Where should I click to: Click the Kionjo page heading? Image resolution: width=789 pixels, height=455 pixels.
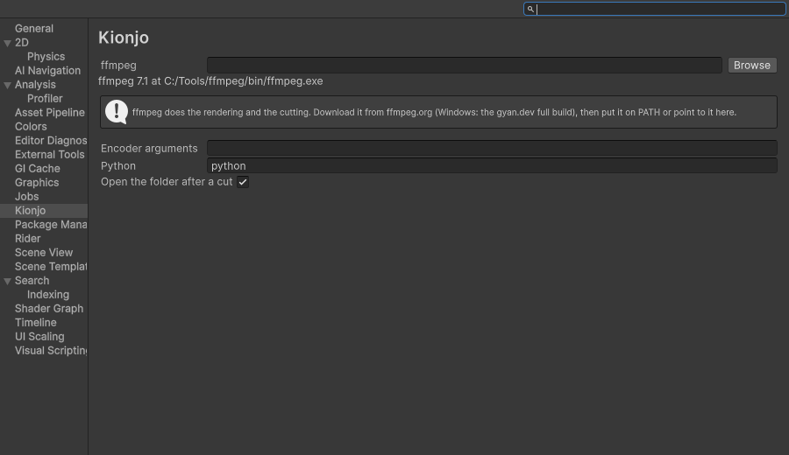124,38
